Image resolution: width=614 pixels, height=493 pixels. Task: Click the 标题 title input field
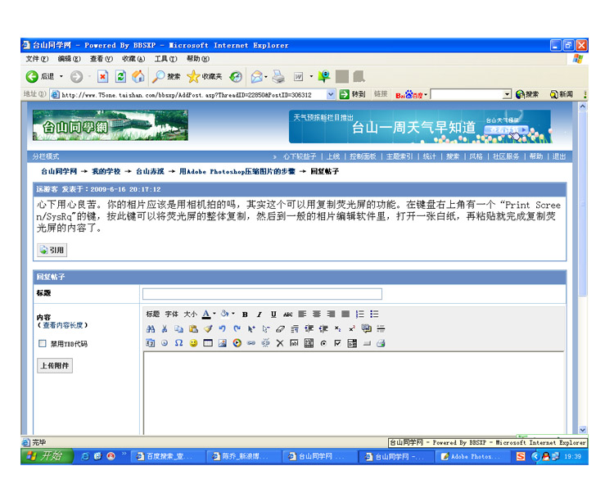[x=262, y=294]
